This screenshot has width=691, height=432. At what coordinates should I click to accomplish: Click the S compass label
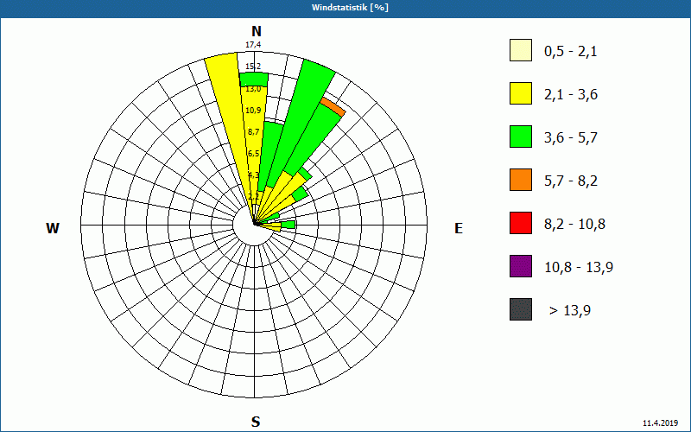pyautogui.click(x=256, y=422)
